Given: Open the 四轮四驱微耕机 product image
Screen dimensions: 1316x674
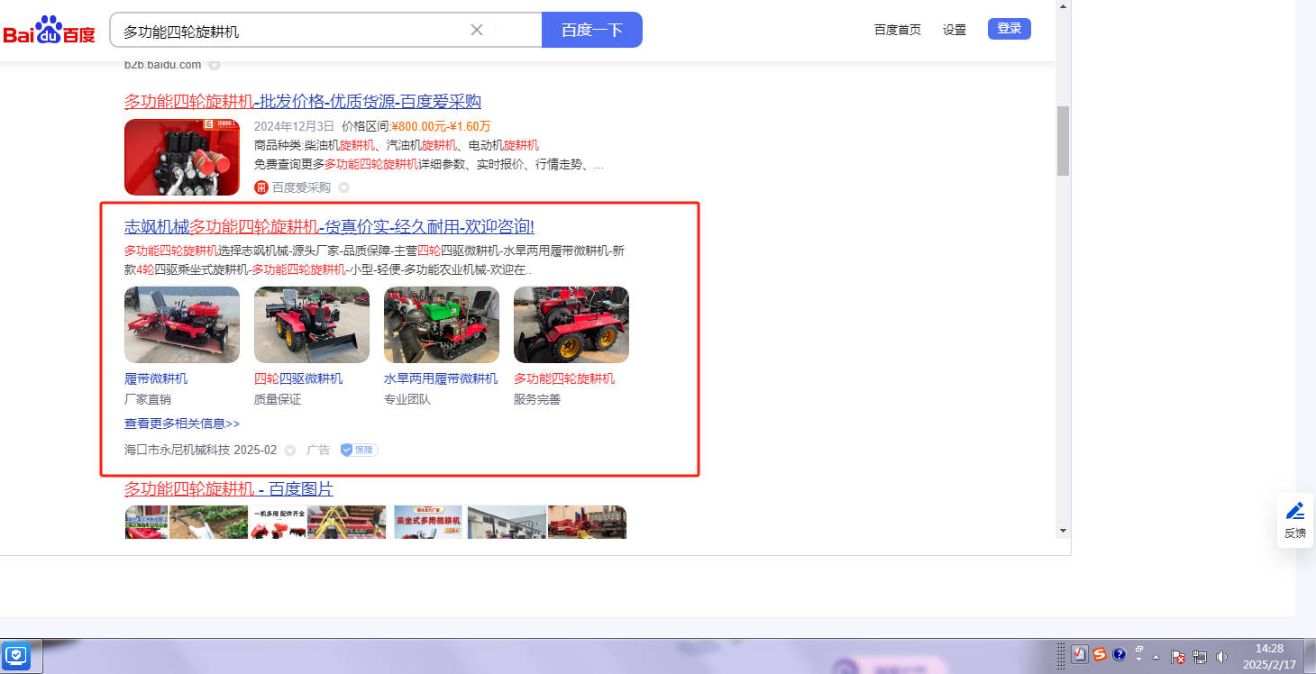Looking at the screenshot, I should coord(312,324).
